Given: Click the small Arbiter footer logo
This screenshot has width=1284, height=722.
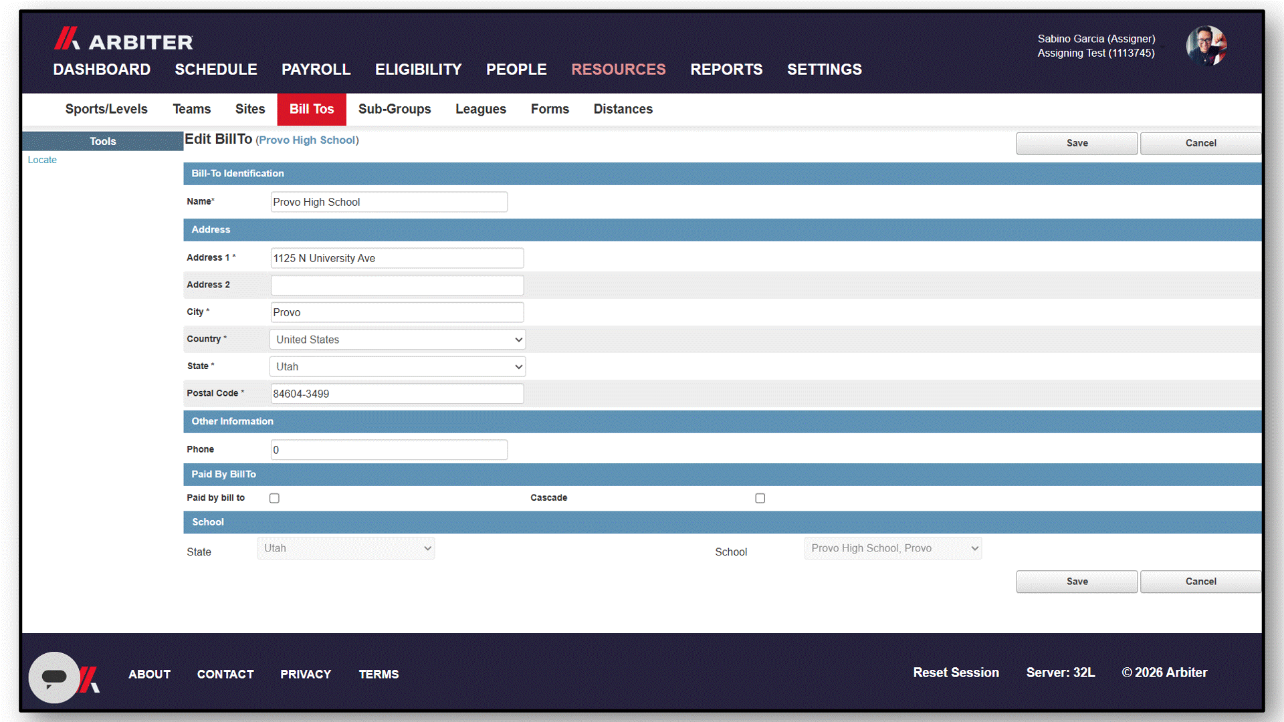Looking at the screenshot, I should [90, 679].
